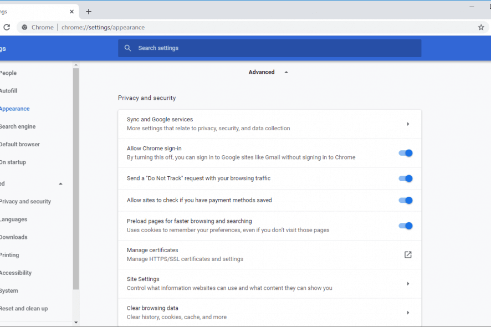Click 'By turning this off' sign-in description

pos(241,157)
